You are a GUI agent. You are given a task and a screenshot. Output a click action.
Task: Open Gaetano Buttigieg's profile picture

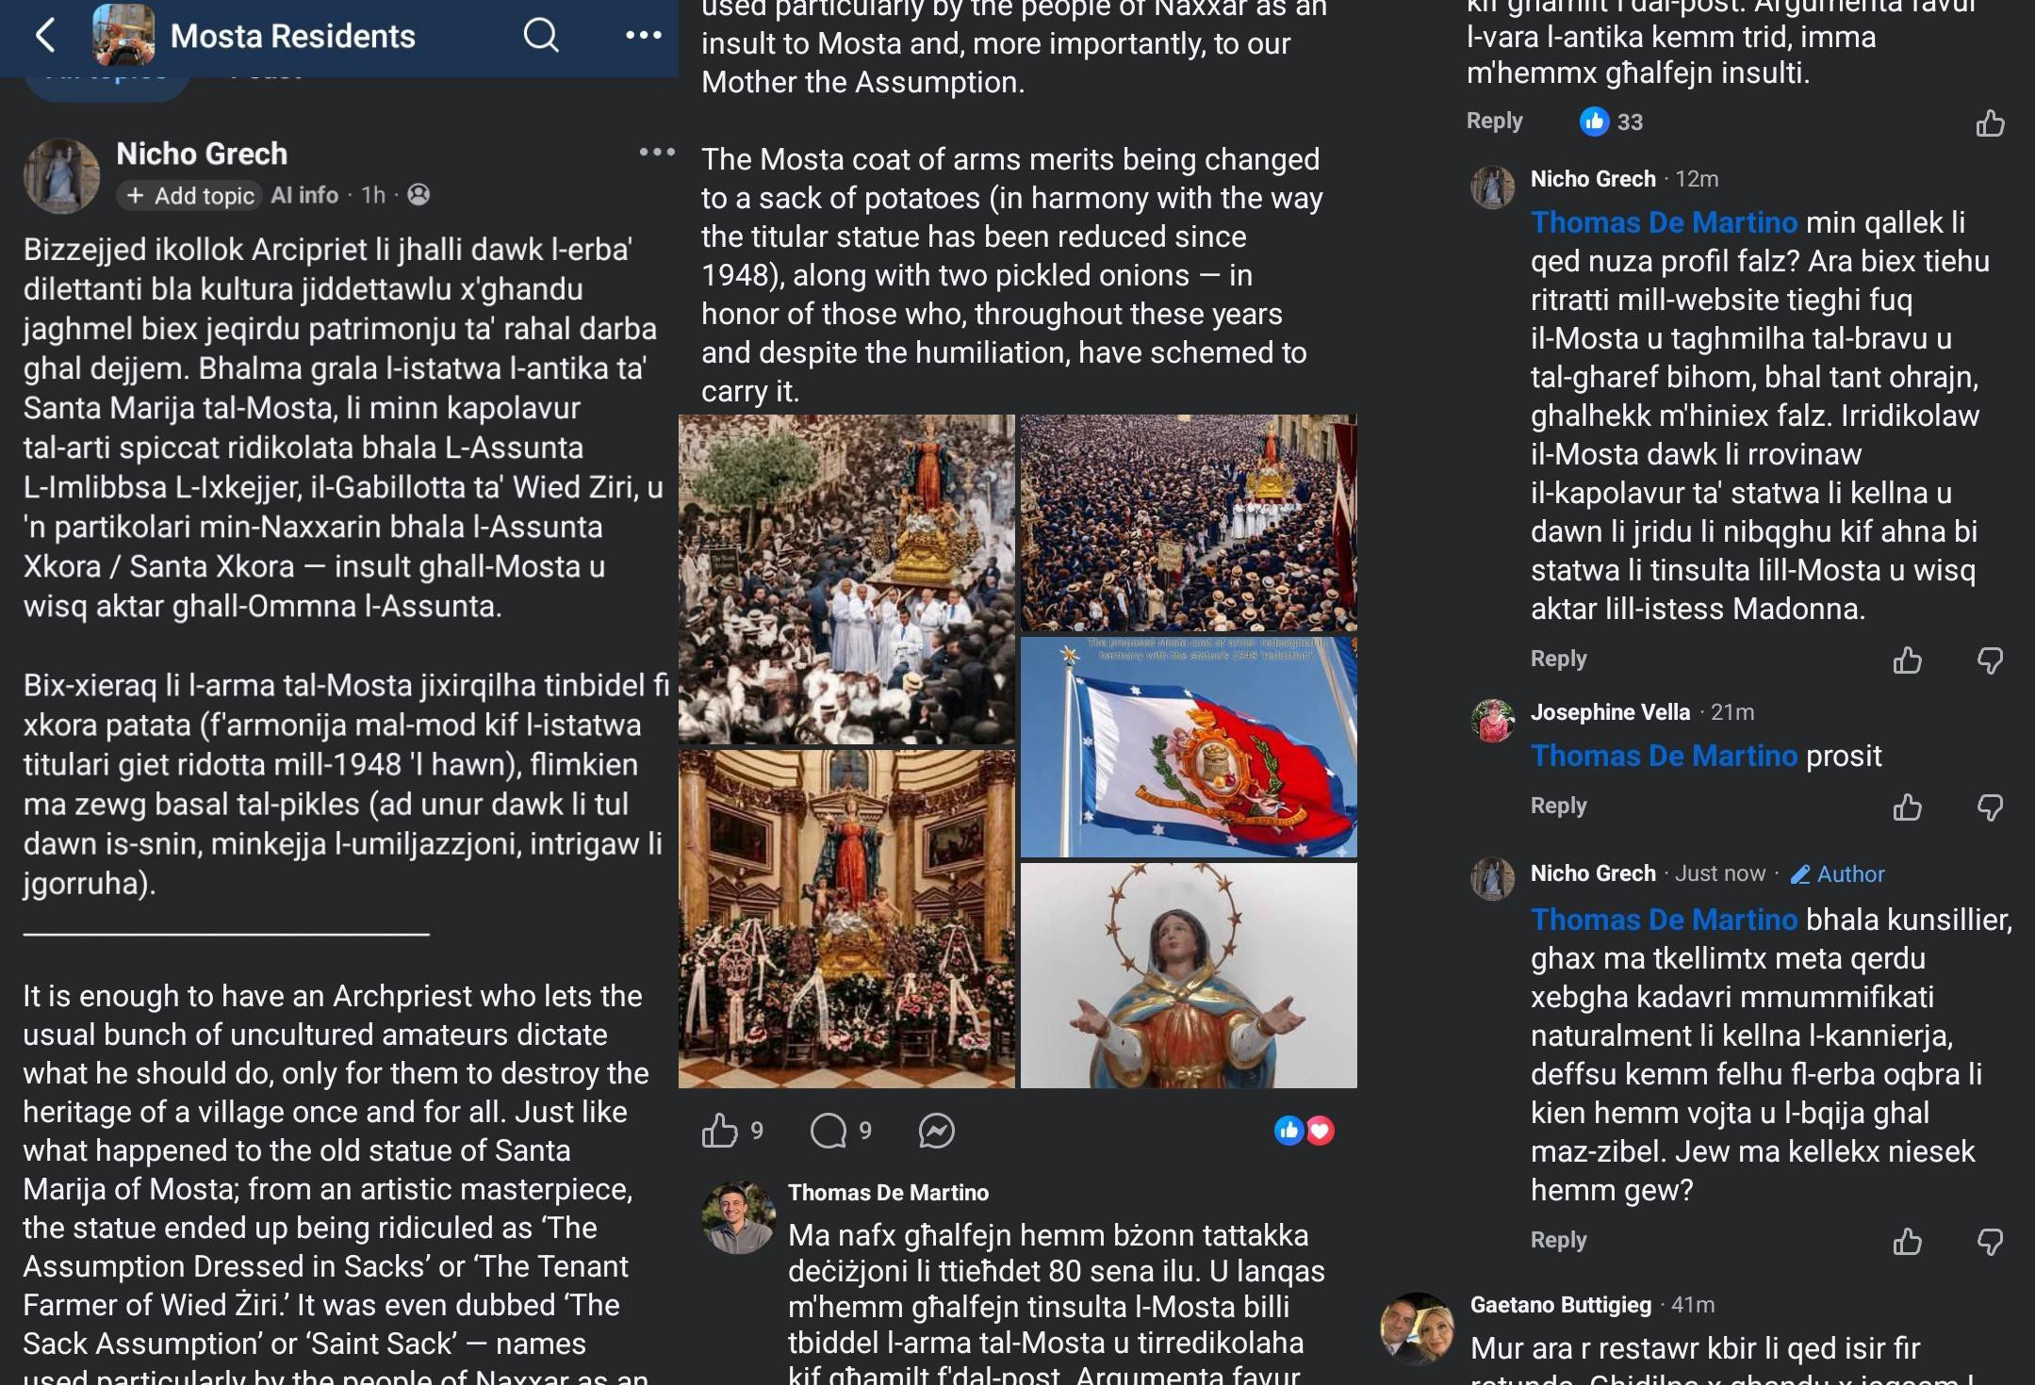(1417, 1328)
